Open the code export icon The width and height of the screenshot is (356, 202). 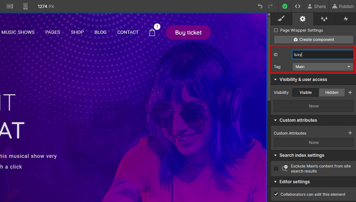(297, 7)
